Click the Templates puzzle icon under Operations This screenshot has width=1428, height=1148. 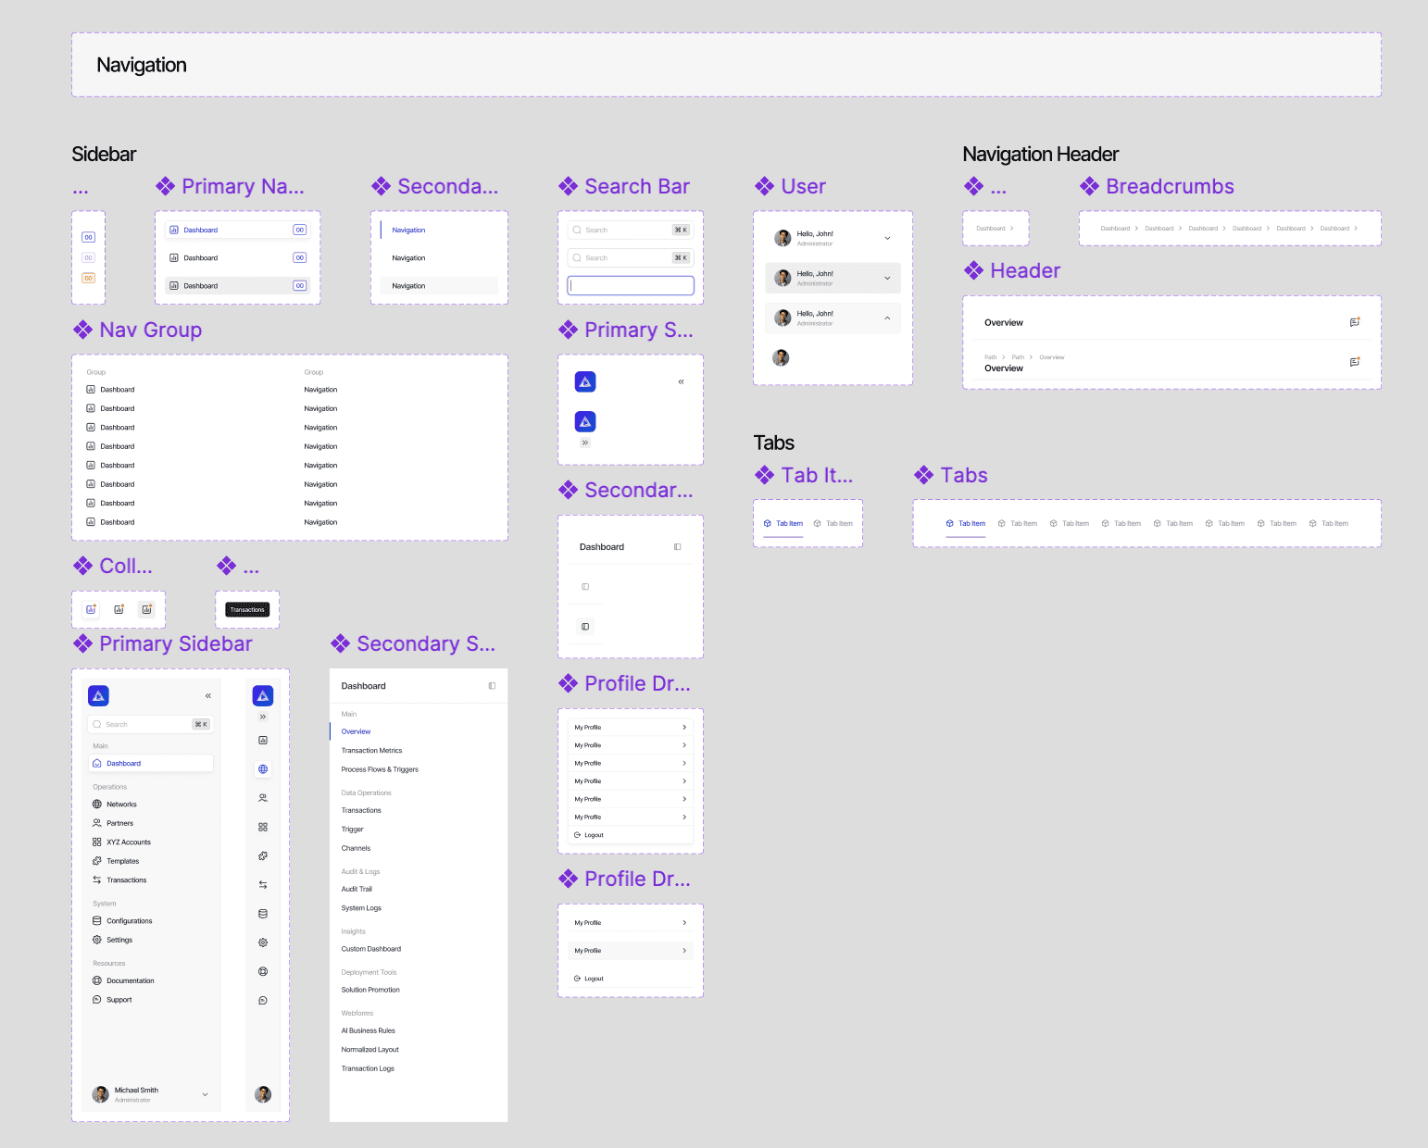(98, 861)
